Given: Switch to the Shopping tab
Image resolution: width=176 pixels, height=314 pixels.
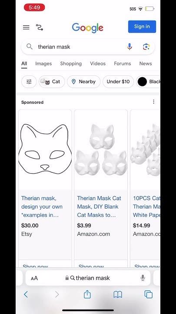Looking at the screenshot, I should (71, 64).
